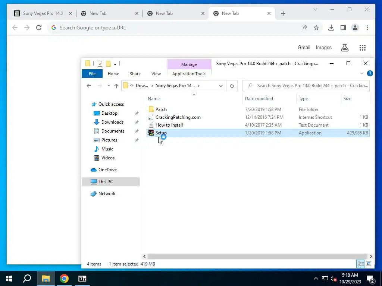Screen dimensions: 382x286
Task: Open Chrome downloads icon
Action: 331,28
